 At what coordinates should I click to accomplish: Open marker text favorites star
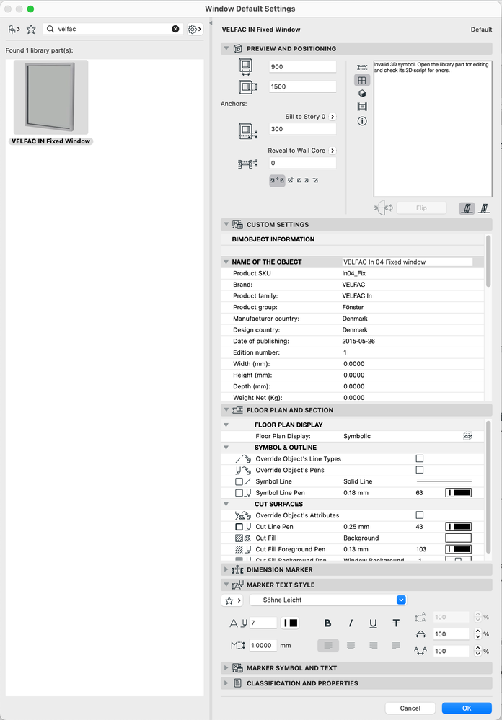[x=233, y=600]
